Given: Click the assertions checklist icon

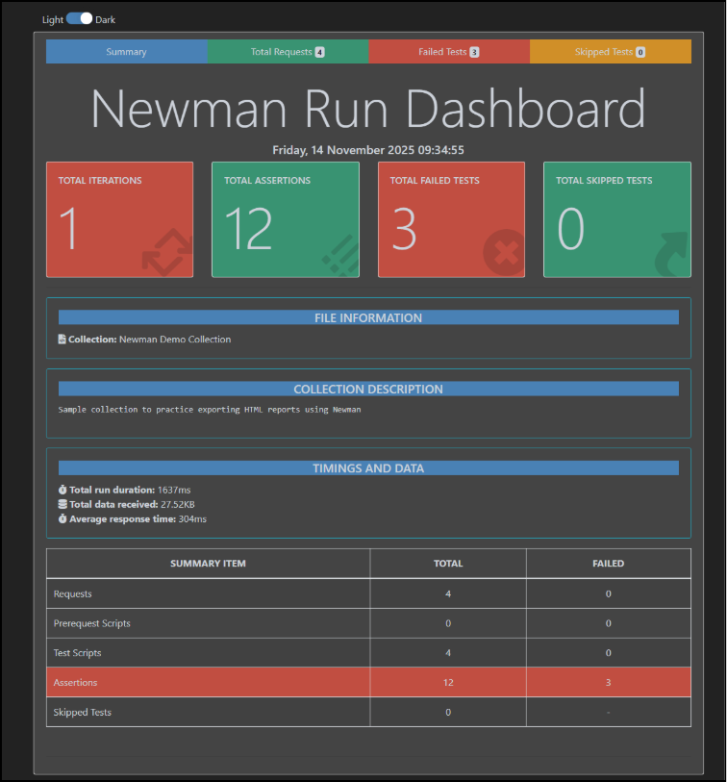Looking at the screenshot, I should click(338, 254).
